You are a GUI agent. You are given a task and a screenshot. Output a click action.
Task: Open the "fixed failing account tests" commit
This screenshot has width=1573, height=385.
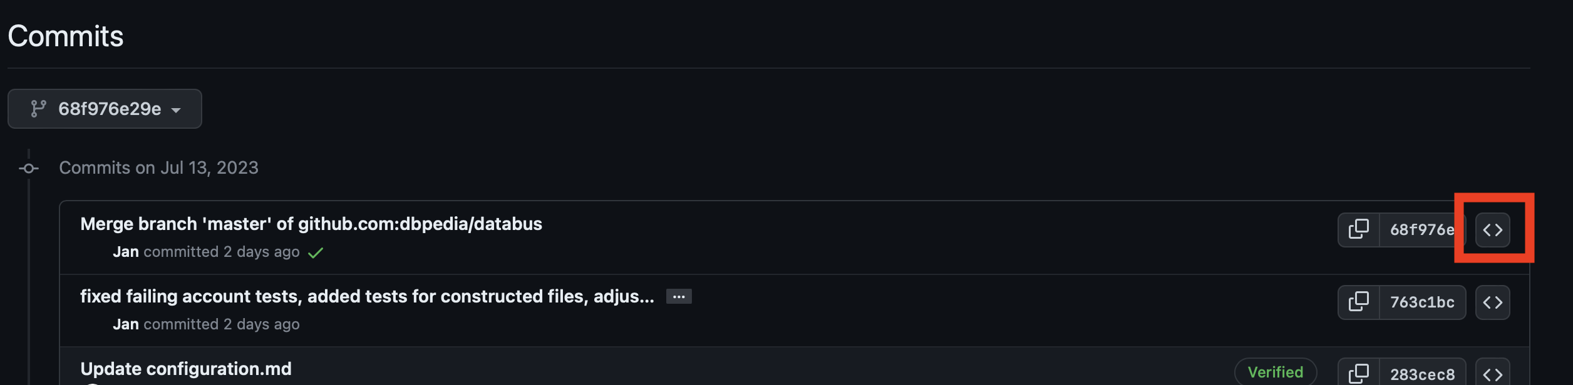[367, 296]
